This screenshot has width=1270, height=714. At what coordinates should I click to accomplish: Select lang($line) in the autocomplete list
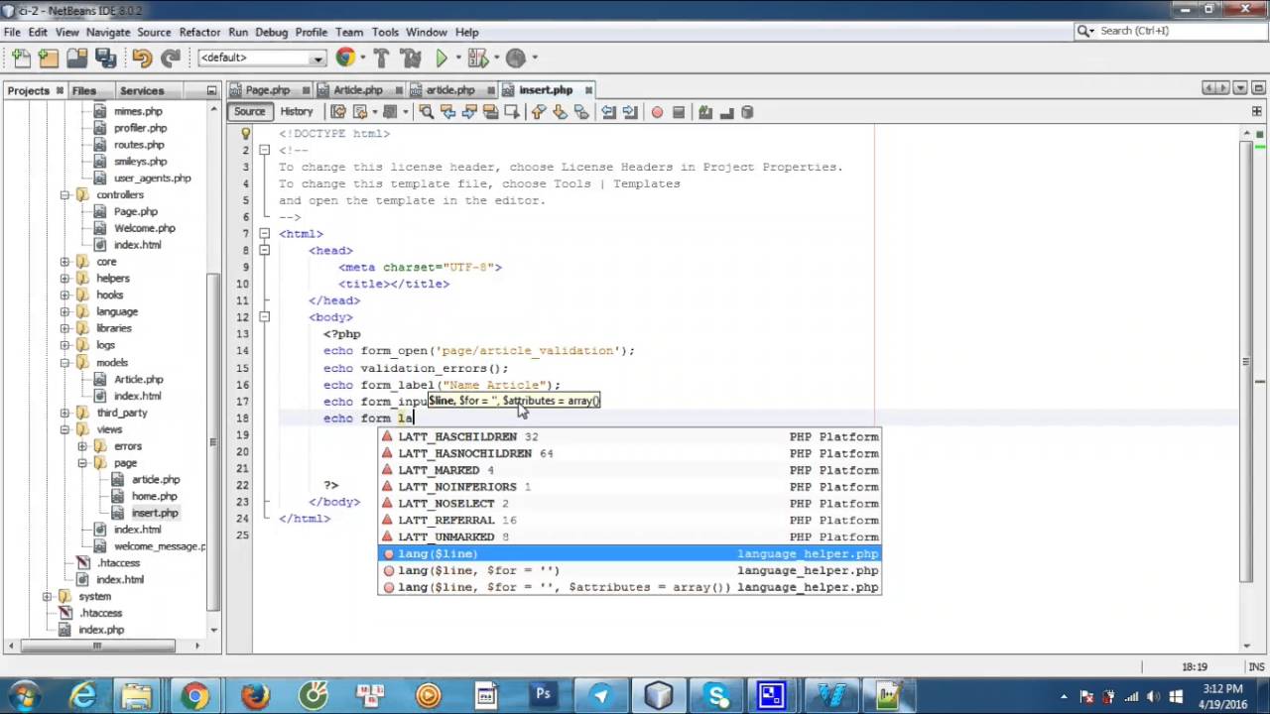pyautogui.click(x=629, y=553)
